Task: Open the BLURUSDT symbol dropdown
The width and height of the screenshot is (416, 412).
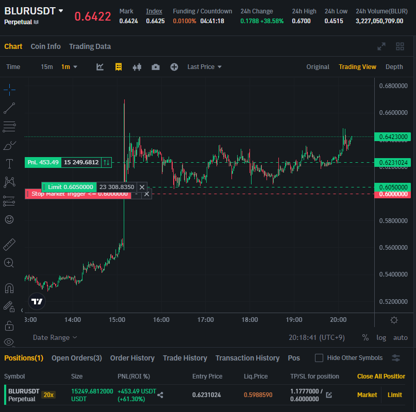Action: (x=61, y=11)
